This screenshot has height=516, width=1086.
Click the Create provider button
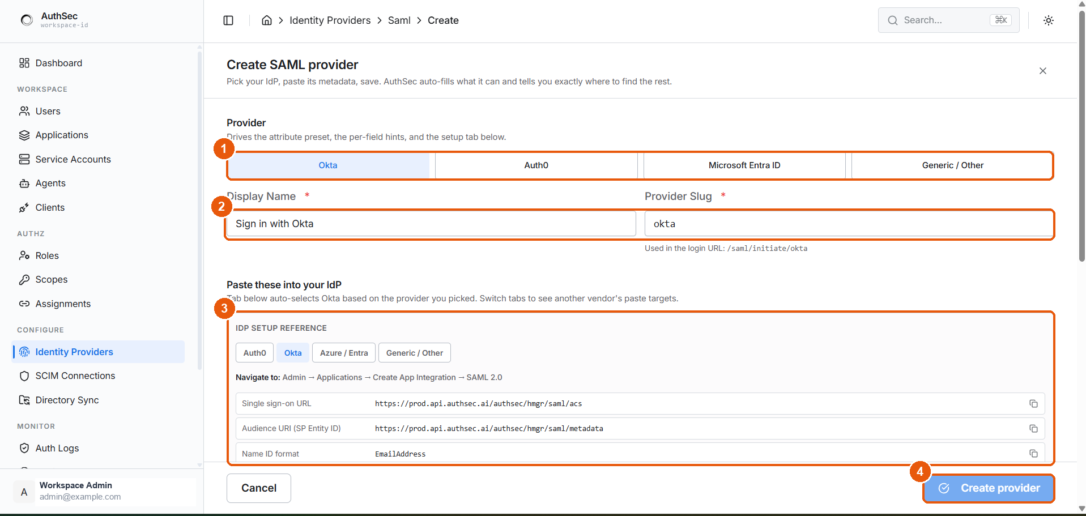click(x=989, y=488)
